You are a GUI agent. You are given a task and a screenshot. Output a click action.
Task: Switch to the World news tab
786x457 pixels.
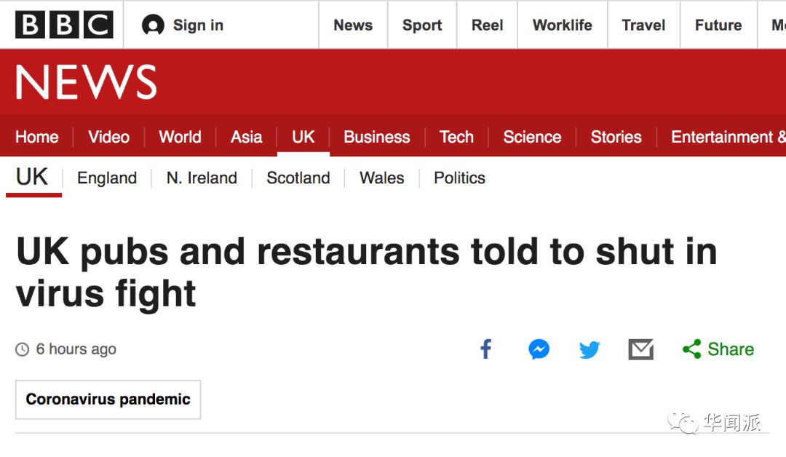tap(180, 137)
